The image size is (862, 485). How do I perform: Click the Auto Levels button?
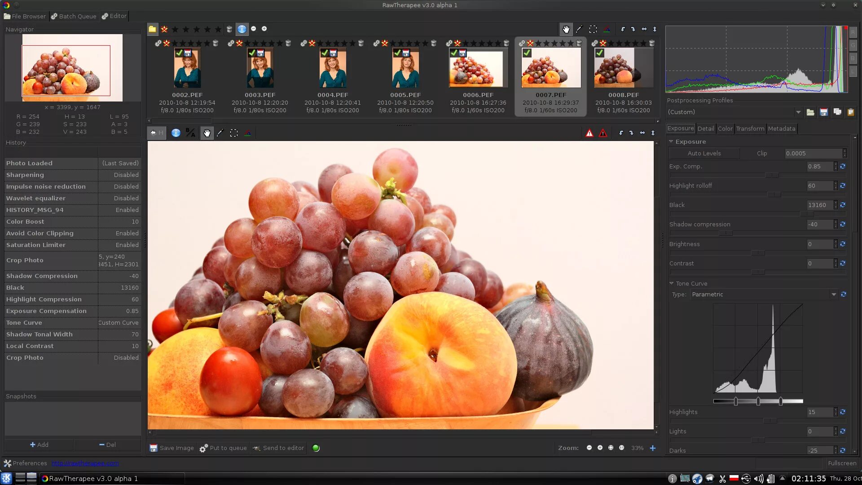(704, 153)
